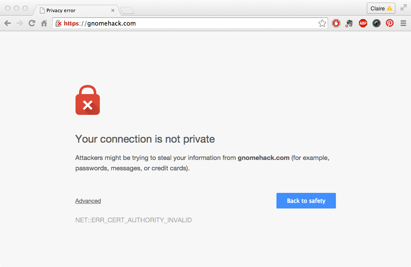The image size is (411, 267).
Task: Open the Pinterest extension button
Action: pos(390,23)
